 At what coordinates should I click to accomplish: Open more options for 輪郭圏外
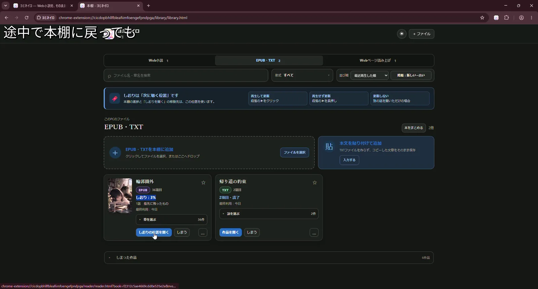click(x=203, y=233)
